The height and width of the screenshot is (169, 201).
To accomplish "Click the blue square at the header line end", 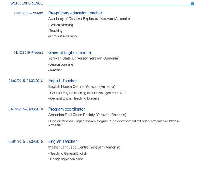I will (192, 4).
